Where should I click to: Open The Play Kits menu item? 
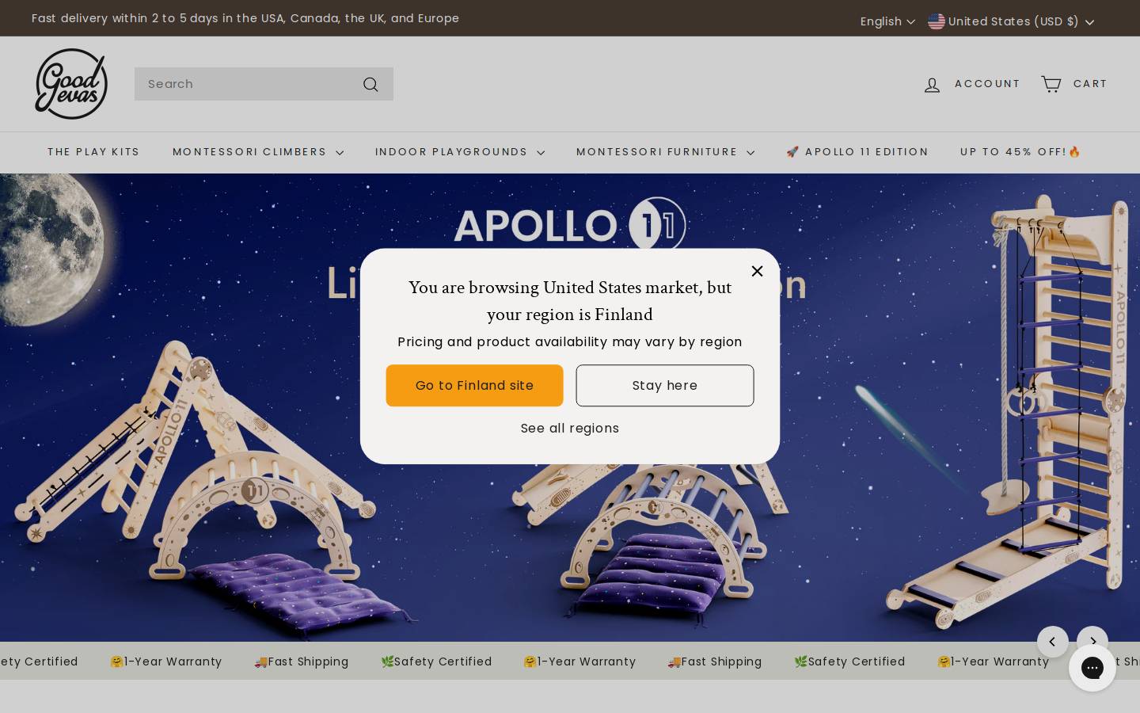tap(93, 152)
